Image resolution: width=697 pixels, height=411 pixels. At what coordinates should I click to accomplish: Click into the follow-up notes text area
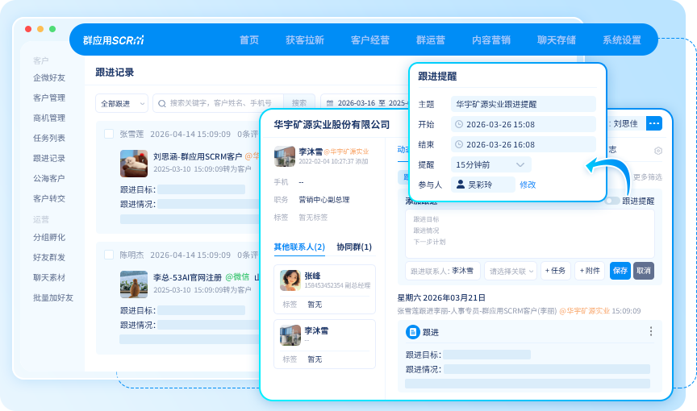coord(529,234)
